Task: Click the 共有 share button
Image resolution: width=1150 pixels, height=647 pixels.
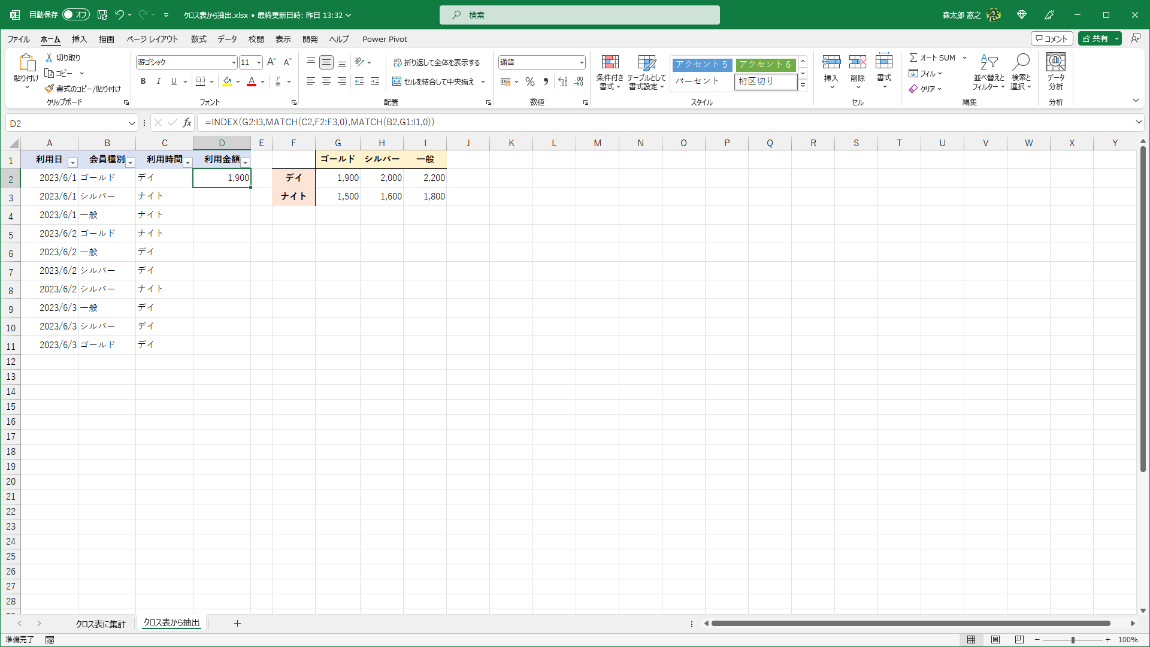Action: pos(1095,38)
